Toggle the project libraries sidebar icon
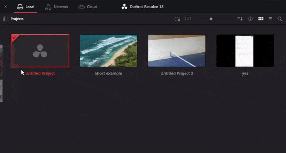 [x=5, y=19]
